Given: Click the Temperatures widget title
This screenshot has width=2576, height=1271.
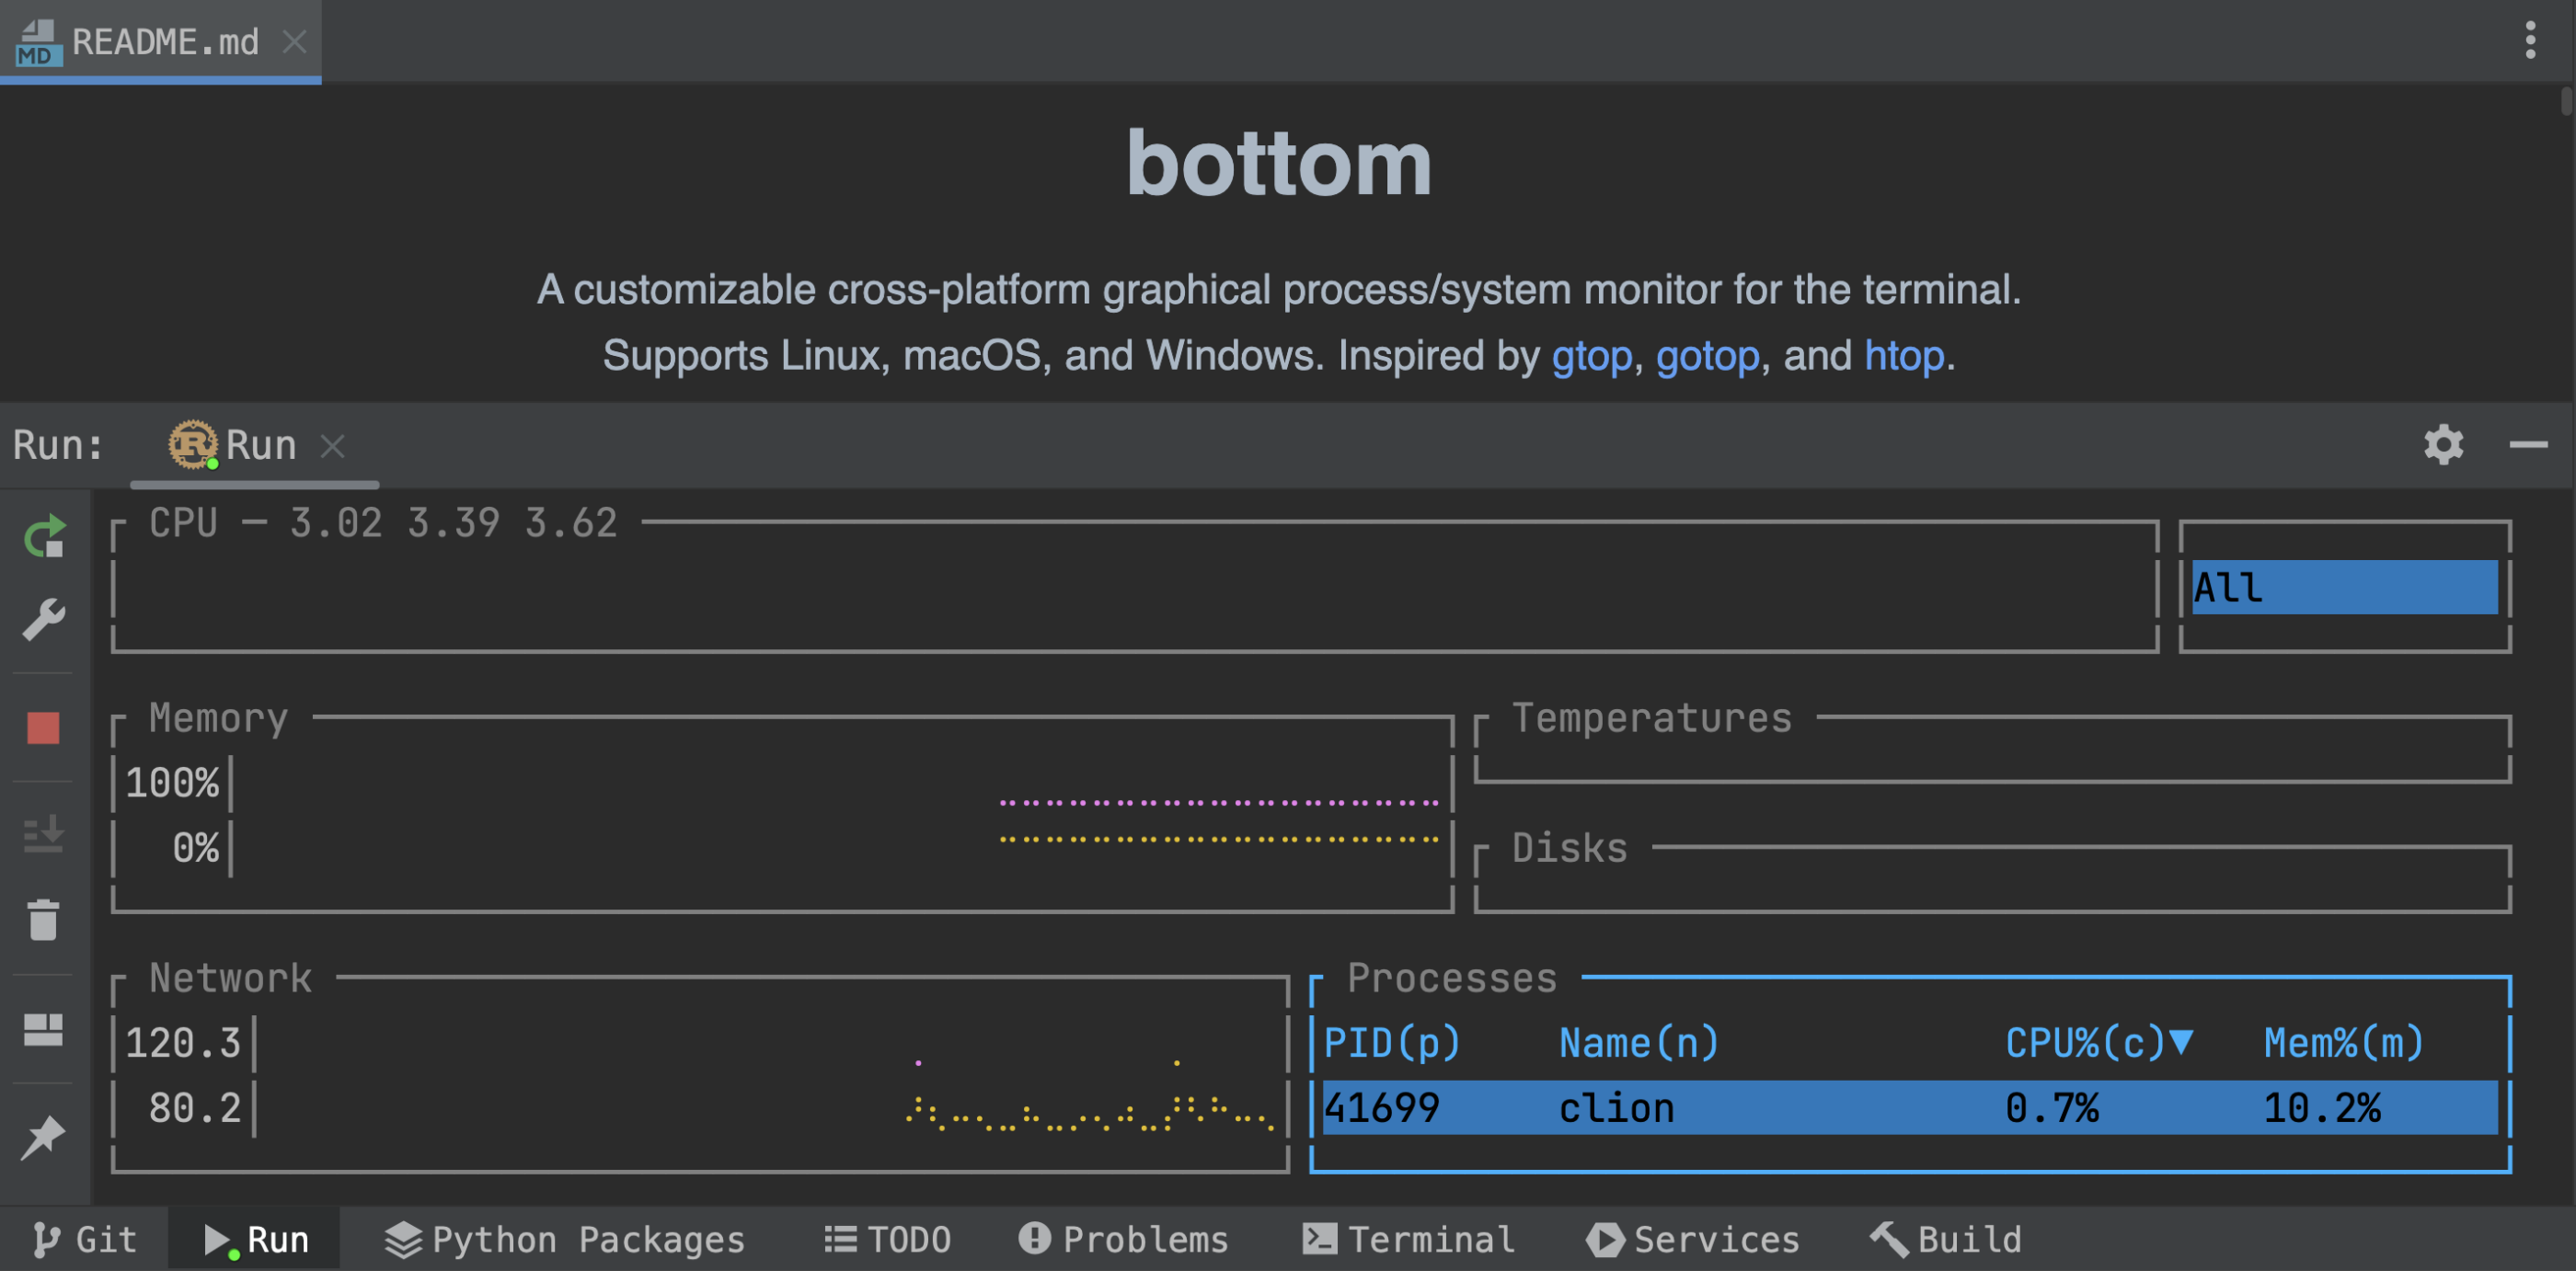Looking at the screenshot, I should [x=1652, y=718].
